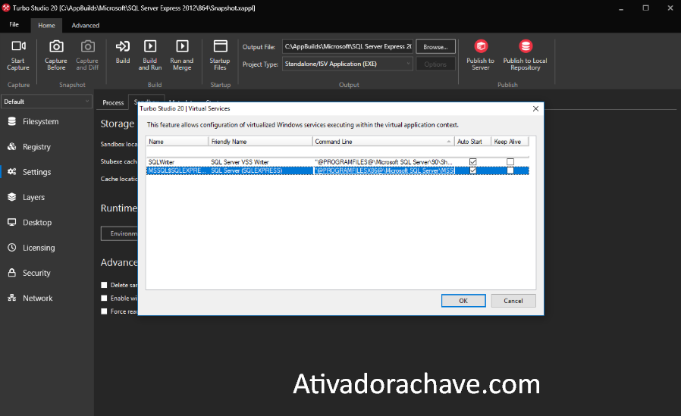Click the Build icon in the ribbon

122,47
